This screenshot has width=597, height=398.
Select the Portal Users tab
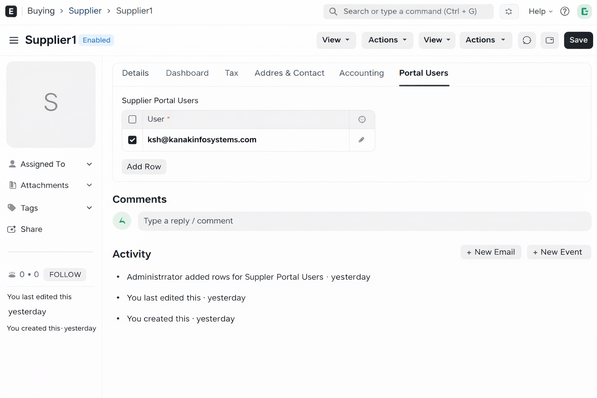[424, 73]
